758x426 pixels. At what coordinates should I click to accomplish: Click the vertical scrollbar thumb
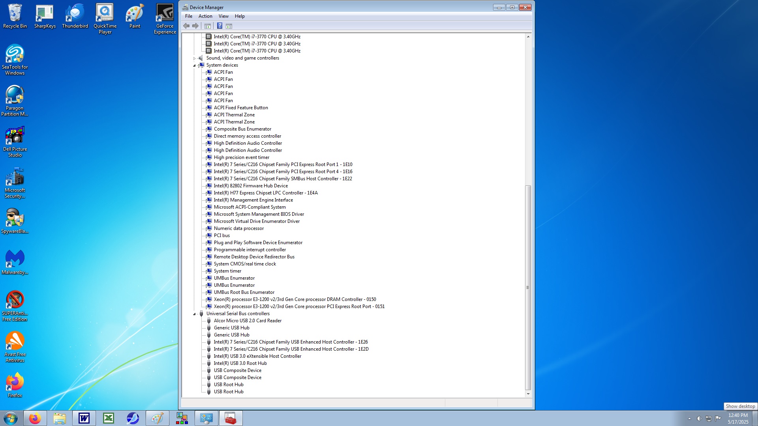point(528,288)
